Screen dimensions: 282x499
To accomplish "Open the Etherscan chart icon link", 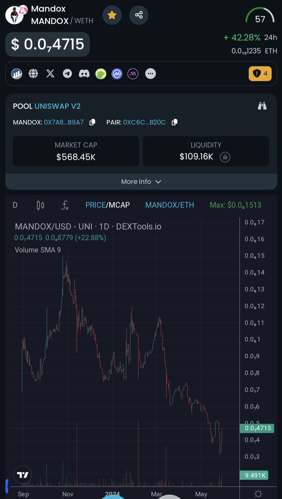I will point(17,74).
